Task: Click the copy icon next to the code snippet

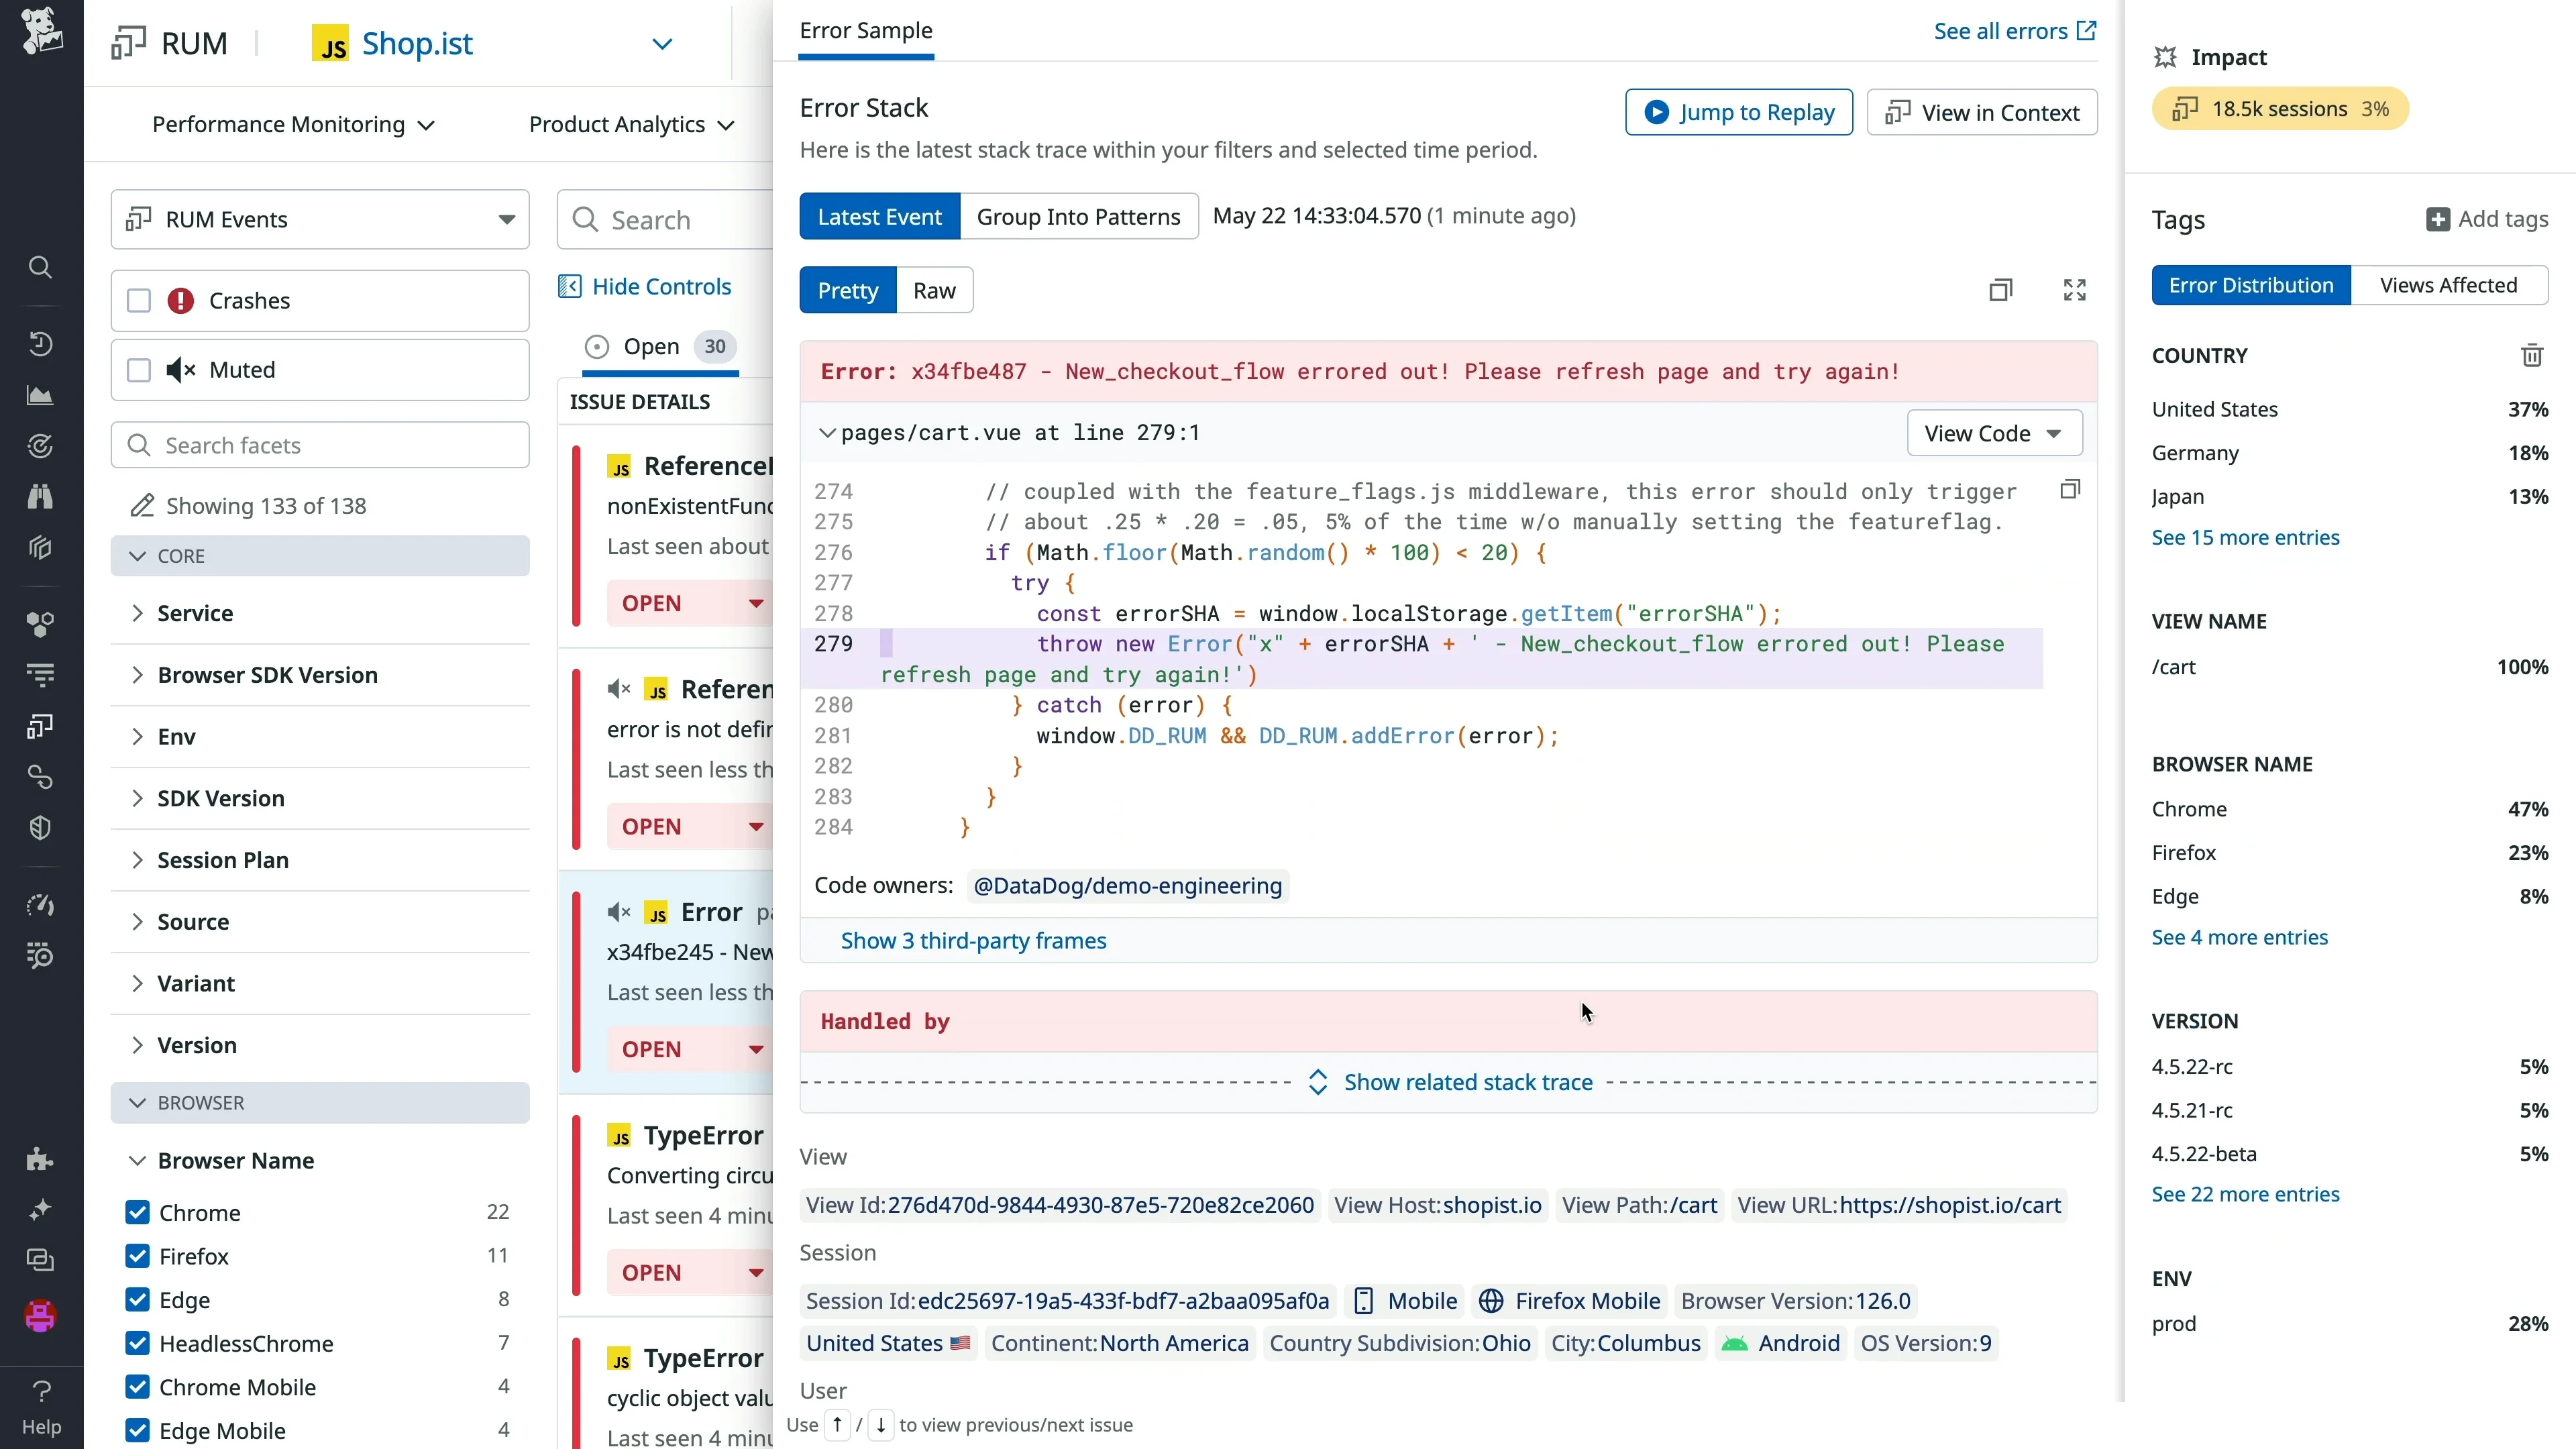Action: click(x=2071, y=490)
